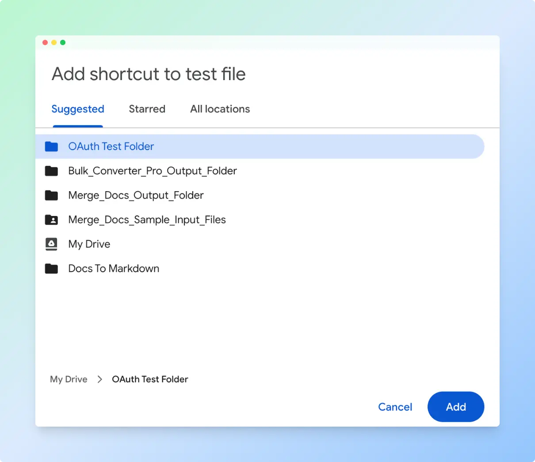The image size is (535, 462).
Task: Click the shared folder icon for Merge_Docs_Sample_Input_Files
Action: point(51,219)
